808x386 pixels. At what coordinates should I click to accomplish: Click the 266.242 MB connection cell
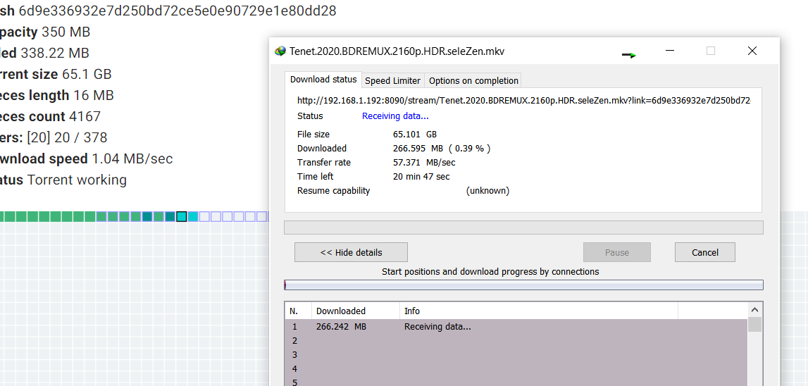341,326
